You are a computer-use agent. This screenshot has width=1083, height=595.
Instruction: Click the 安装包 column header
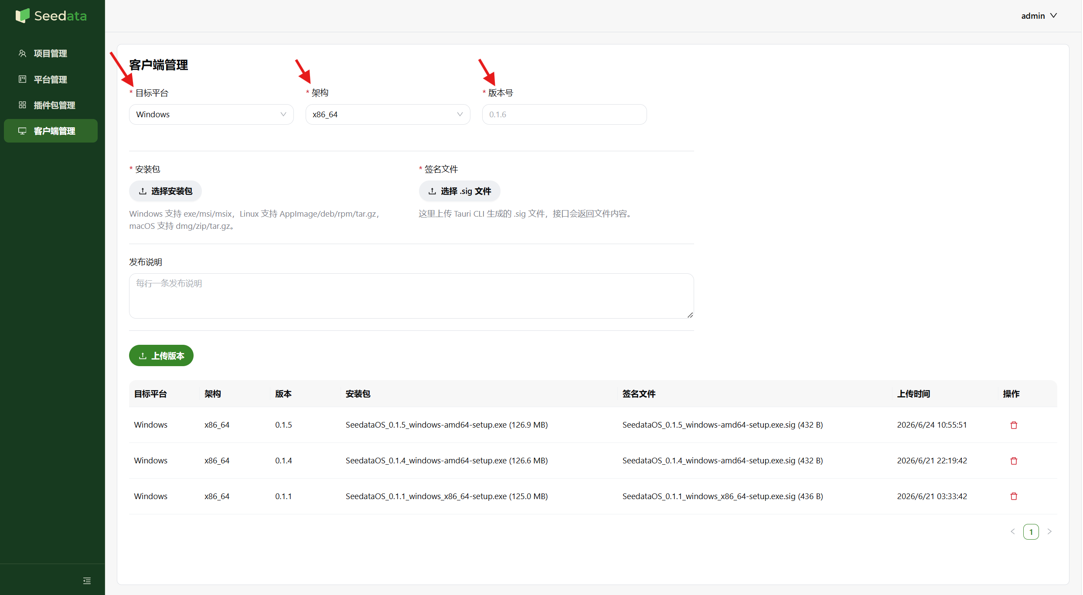pyautogui.click(x=358, y=394)
